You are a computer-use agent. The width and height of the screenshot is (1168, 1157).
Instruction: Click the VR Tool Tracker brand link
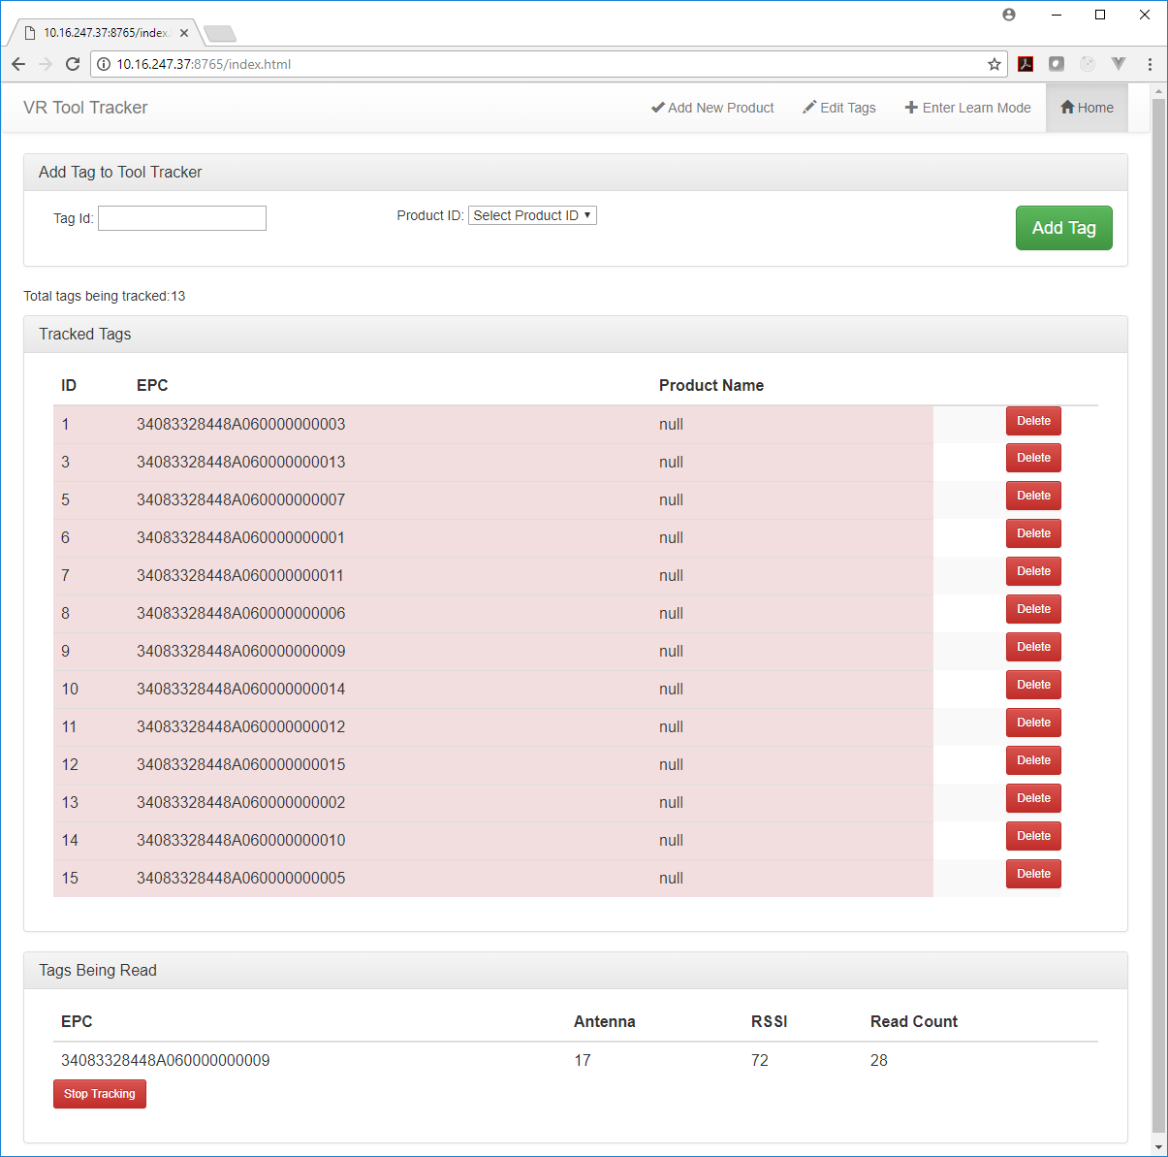[85, 108]
